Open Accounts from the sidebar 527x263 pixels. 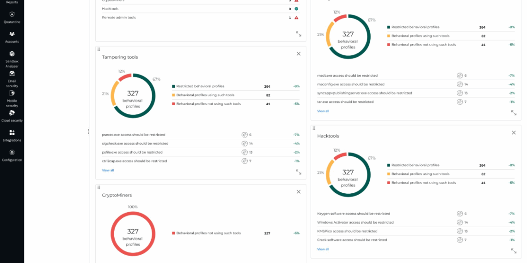[x=12, y=37]
